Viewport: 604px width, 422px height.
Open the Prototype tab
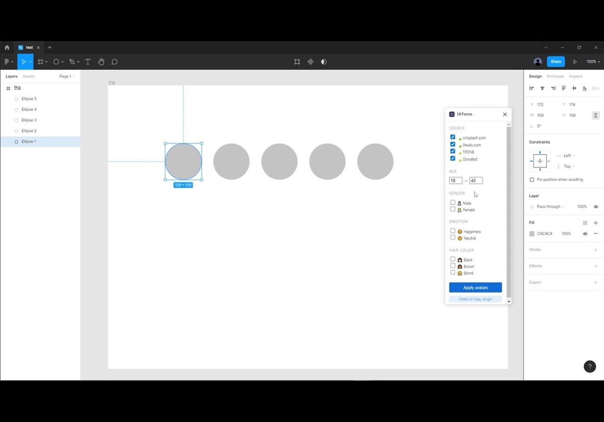tap(555, 76)
